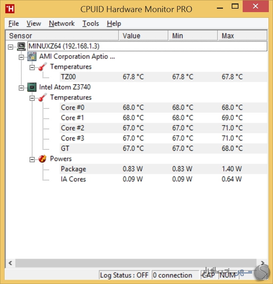Click the Max column header
The height and width of the screenshot is (284, 273).
pyautogui.click(x=242, y=36)
